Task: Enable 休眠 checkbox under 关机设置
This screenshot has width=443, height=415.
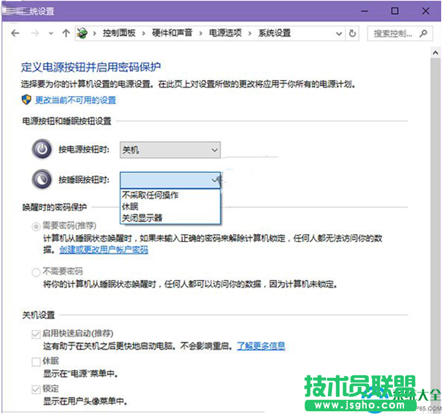Action: point(36,362)
